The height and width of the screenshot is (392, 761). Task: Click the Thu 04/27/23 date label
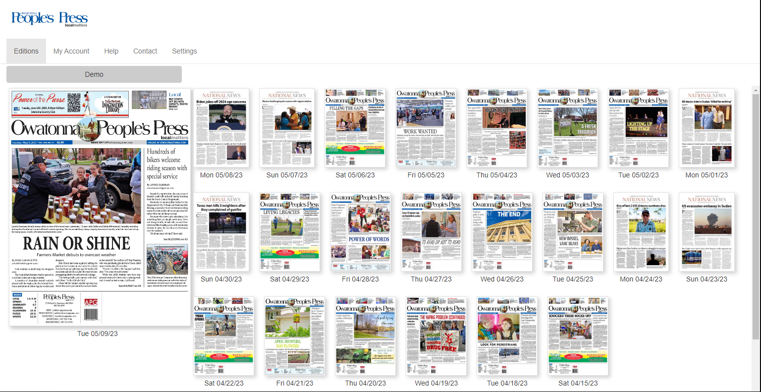coord(432,279)
